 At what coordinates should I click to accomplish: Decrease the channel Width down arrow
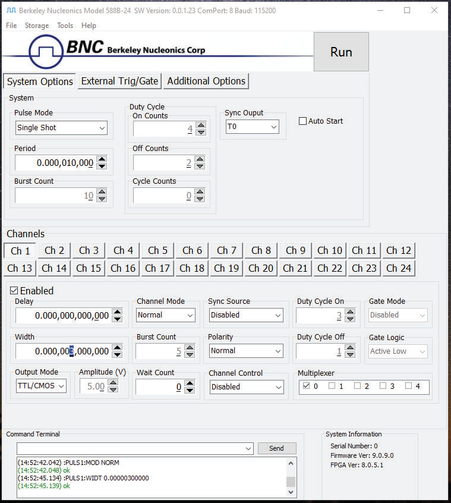coord(118,354)
